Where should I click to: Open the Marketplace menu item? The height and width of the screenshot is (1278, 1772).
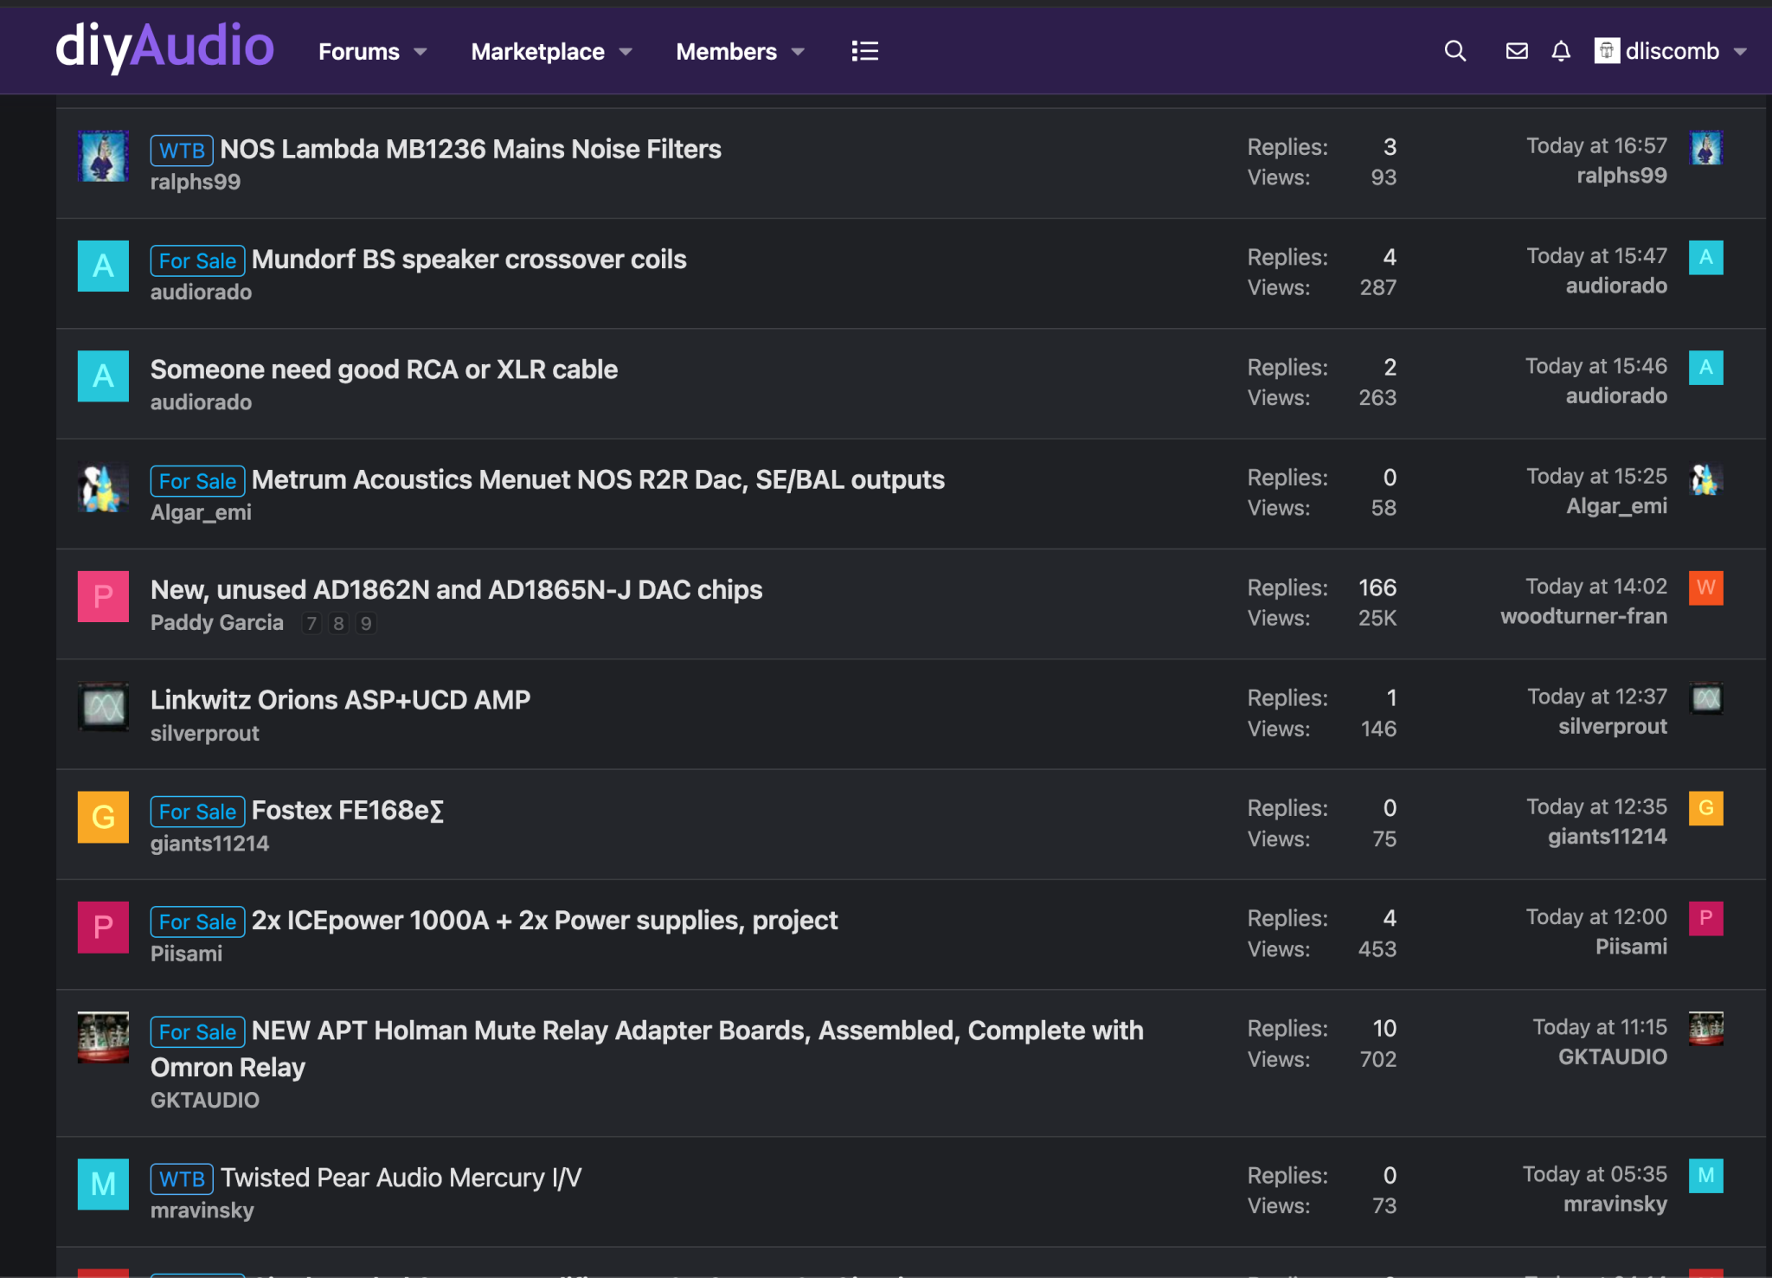pos(537,52)
